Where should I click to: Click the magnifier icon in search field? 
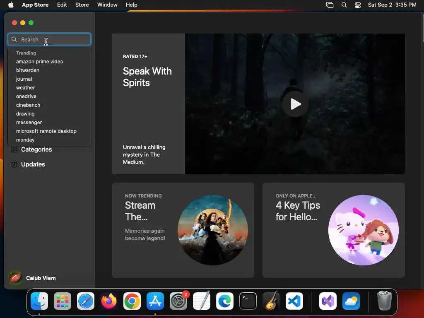click(14, 39)
